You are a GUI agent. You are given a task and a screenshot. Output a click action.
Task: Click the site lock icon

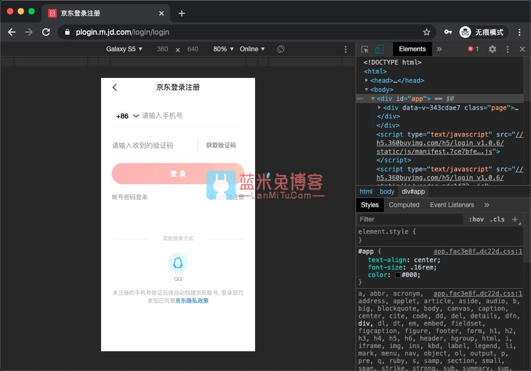coord(67,32)
